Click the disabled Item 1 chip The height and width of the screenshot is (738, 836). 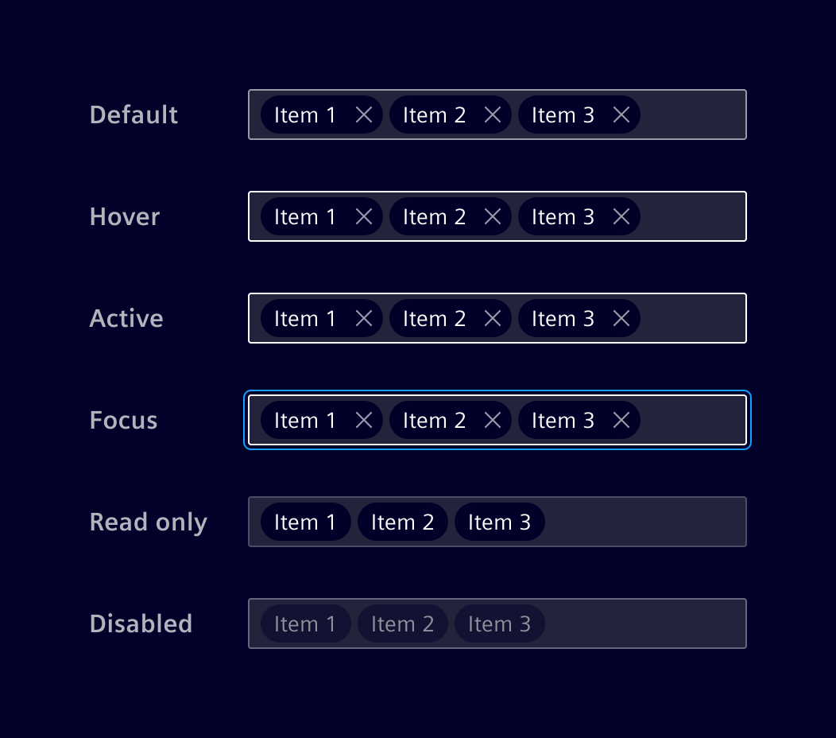click(x=305, y=623)
